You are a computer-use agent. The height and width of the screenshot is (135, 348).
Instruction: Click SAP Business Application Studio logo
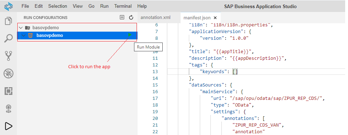pyautogui.click(x=8, y=6)
